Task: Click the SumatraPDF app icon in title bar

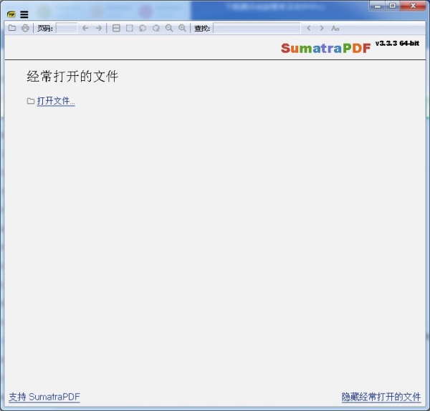Action: coord(11,14)
